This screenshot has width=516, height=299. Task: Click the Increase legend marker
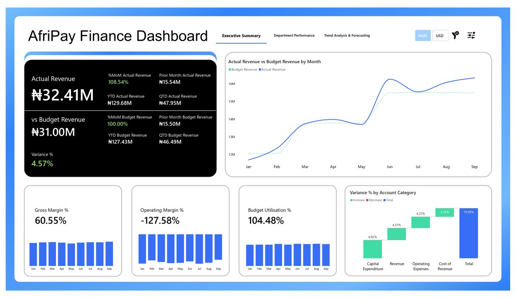pos(351,200)
